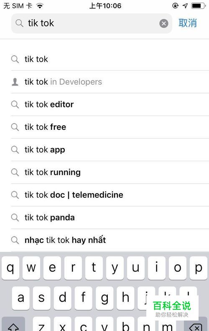
Task: Focus the 'tik tok' search text field
Action: [x=92, y=23]
